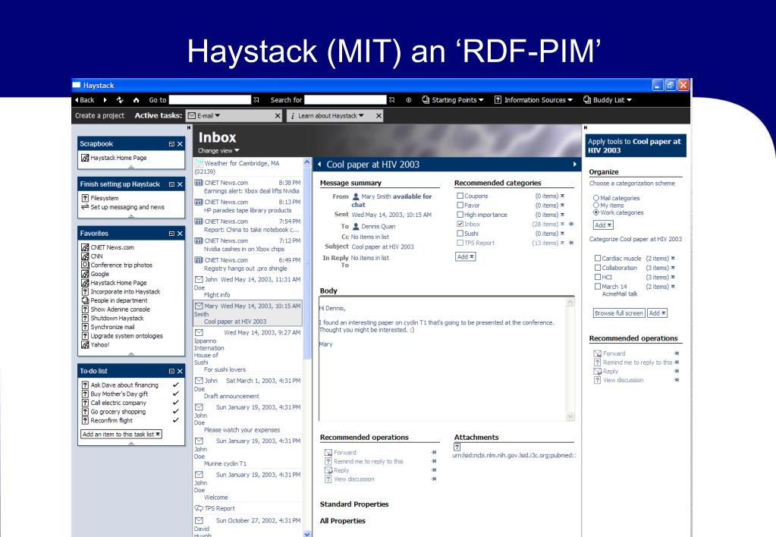Close the To-do list panel

coord(180,371)
